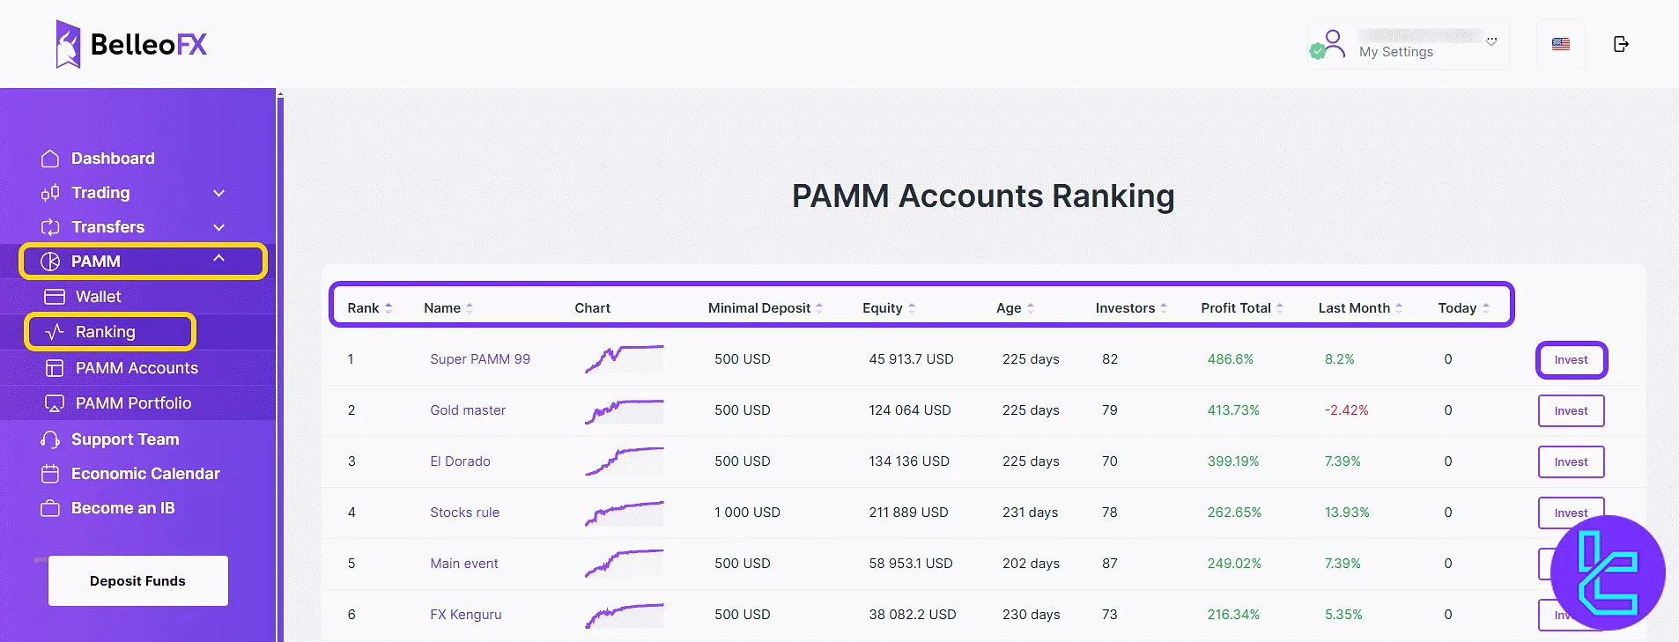The image size is (1679, 642).
Task: Click the Support Team headset icon
Action: 50,439
